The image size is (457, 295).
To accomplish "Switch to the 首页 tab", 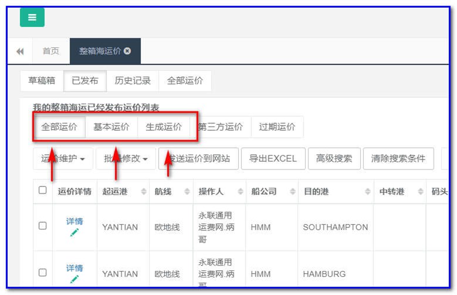I will [x=51, y=51].
